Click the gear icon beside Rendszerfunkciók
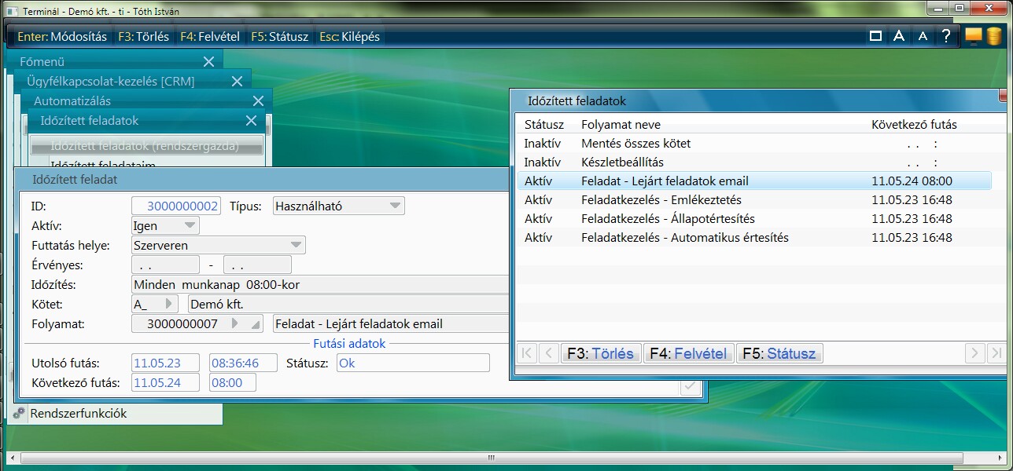The height and width of the screenshot is (471, 1013). [20, 414]
